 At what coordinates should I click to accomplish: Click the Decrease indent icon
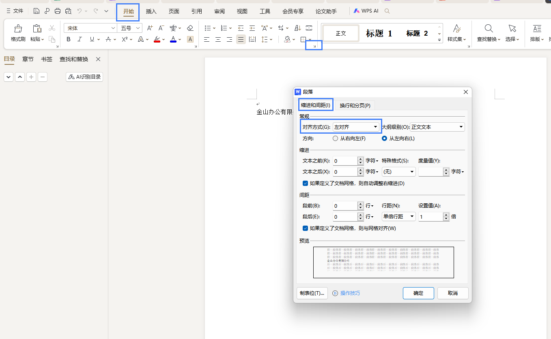tap(241, 28)
